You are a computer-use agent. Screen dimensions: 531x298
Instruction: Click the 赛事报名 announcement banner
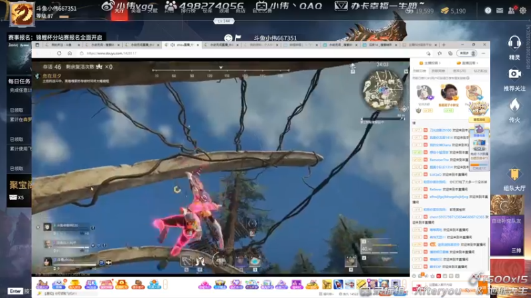coord(55,37)
